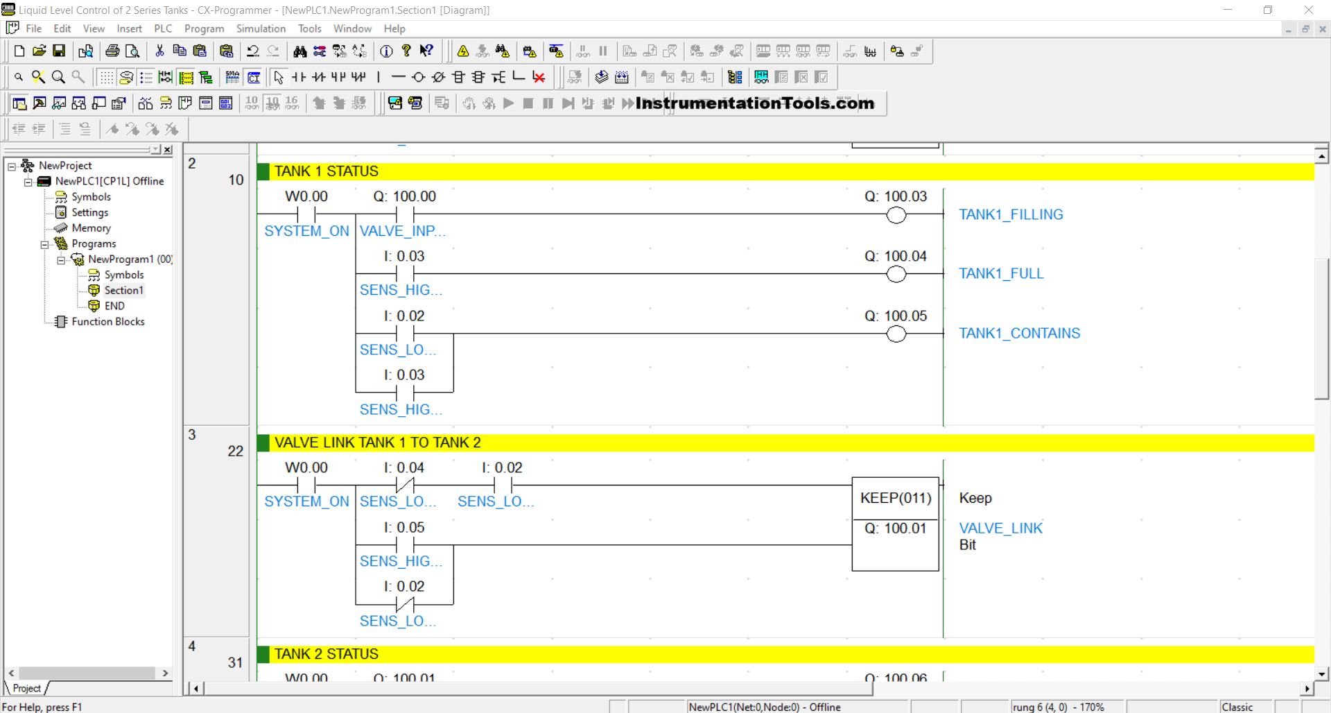Image resolution: width=1331 pixels, height=713 pixels.
Task: Collapse the NewProject tree node
Action: point(12,166)
